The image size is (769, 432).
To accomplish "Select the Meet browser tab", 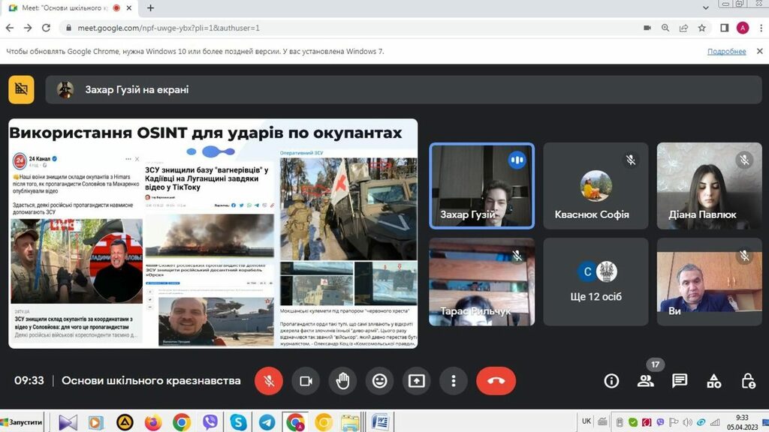I will click(x=64, y=8).
